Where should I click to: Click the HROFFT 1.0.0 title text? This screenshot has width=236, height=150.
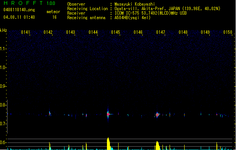(x=30, y=3)
